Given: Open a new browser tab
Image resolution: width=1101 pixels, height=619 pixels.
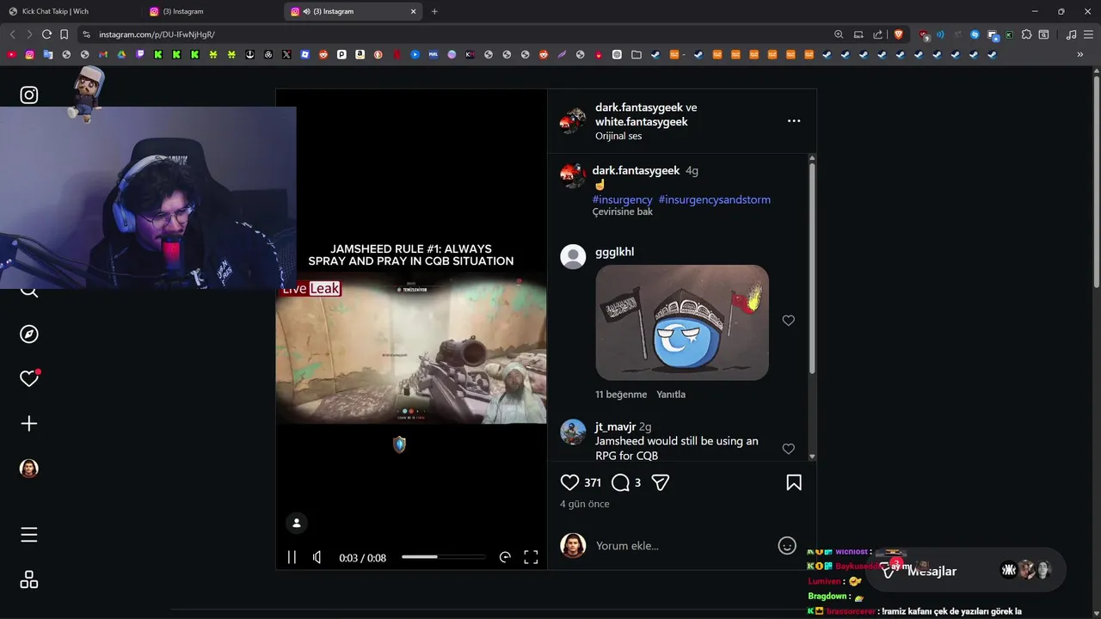Looking at the screenshot, I should 434,12.
